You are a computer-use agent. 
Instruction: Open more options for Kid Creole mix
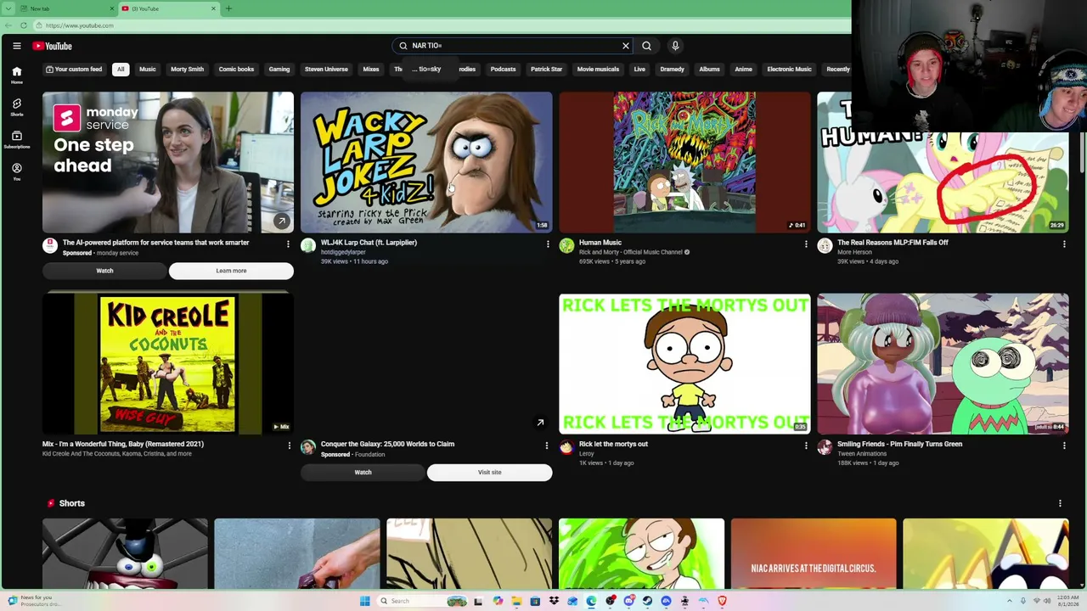[x=289, y=446]
